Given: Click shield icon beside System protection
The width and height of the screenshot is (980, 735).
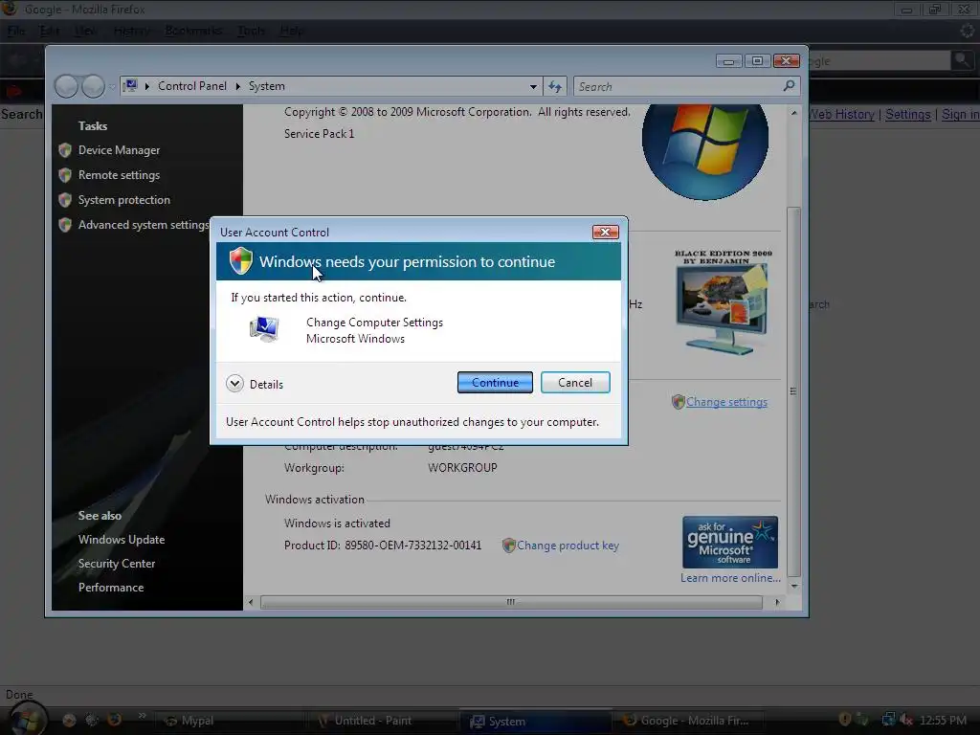Looking at the screenshot, I should coord(65,200).
